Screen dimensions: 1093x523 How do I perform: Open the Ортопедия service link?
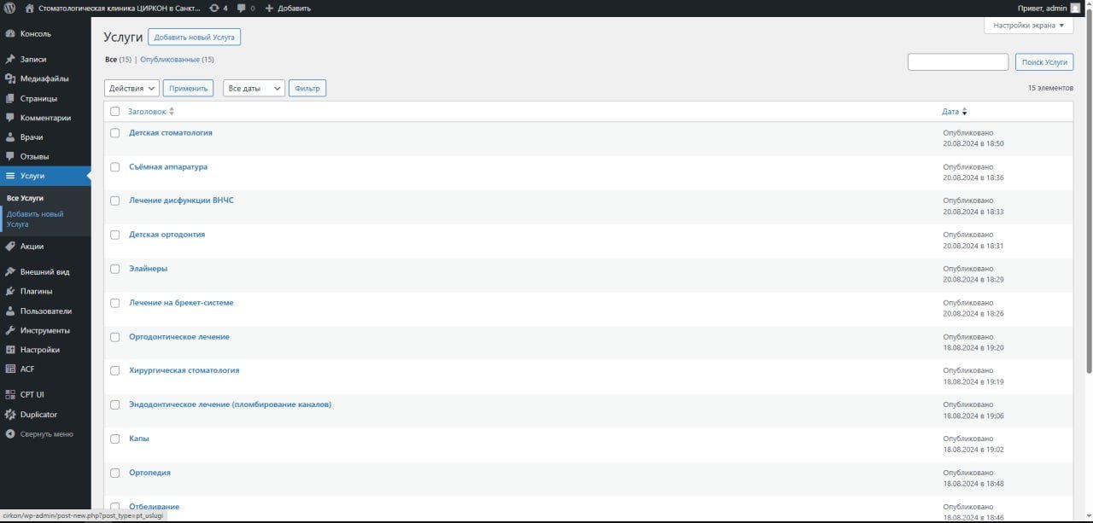click(149, 473)
